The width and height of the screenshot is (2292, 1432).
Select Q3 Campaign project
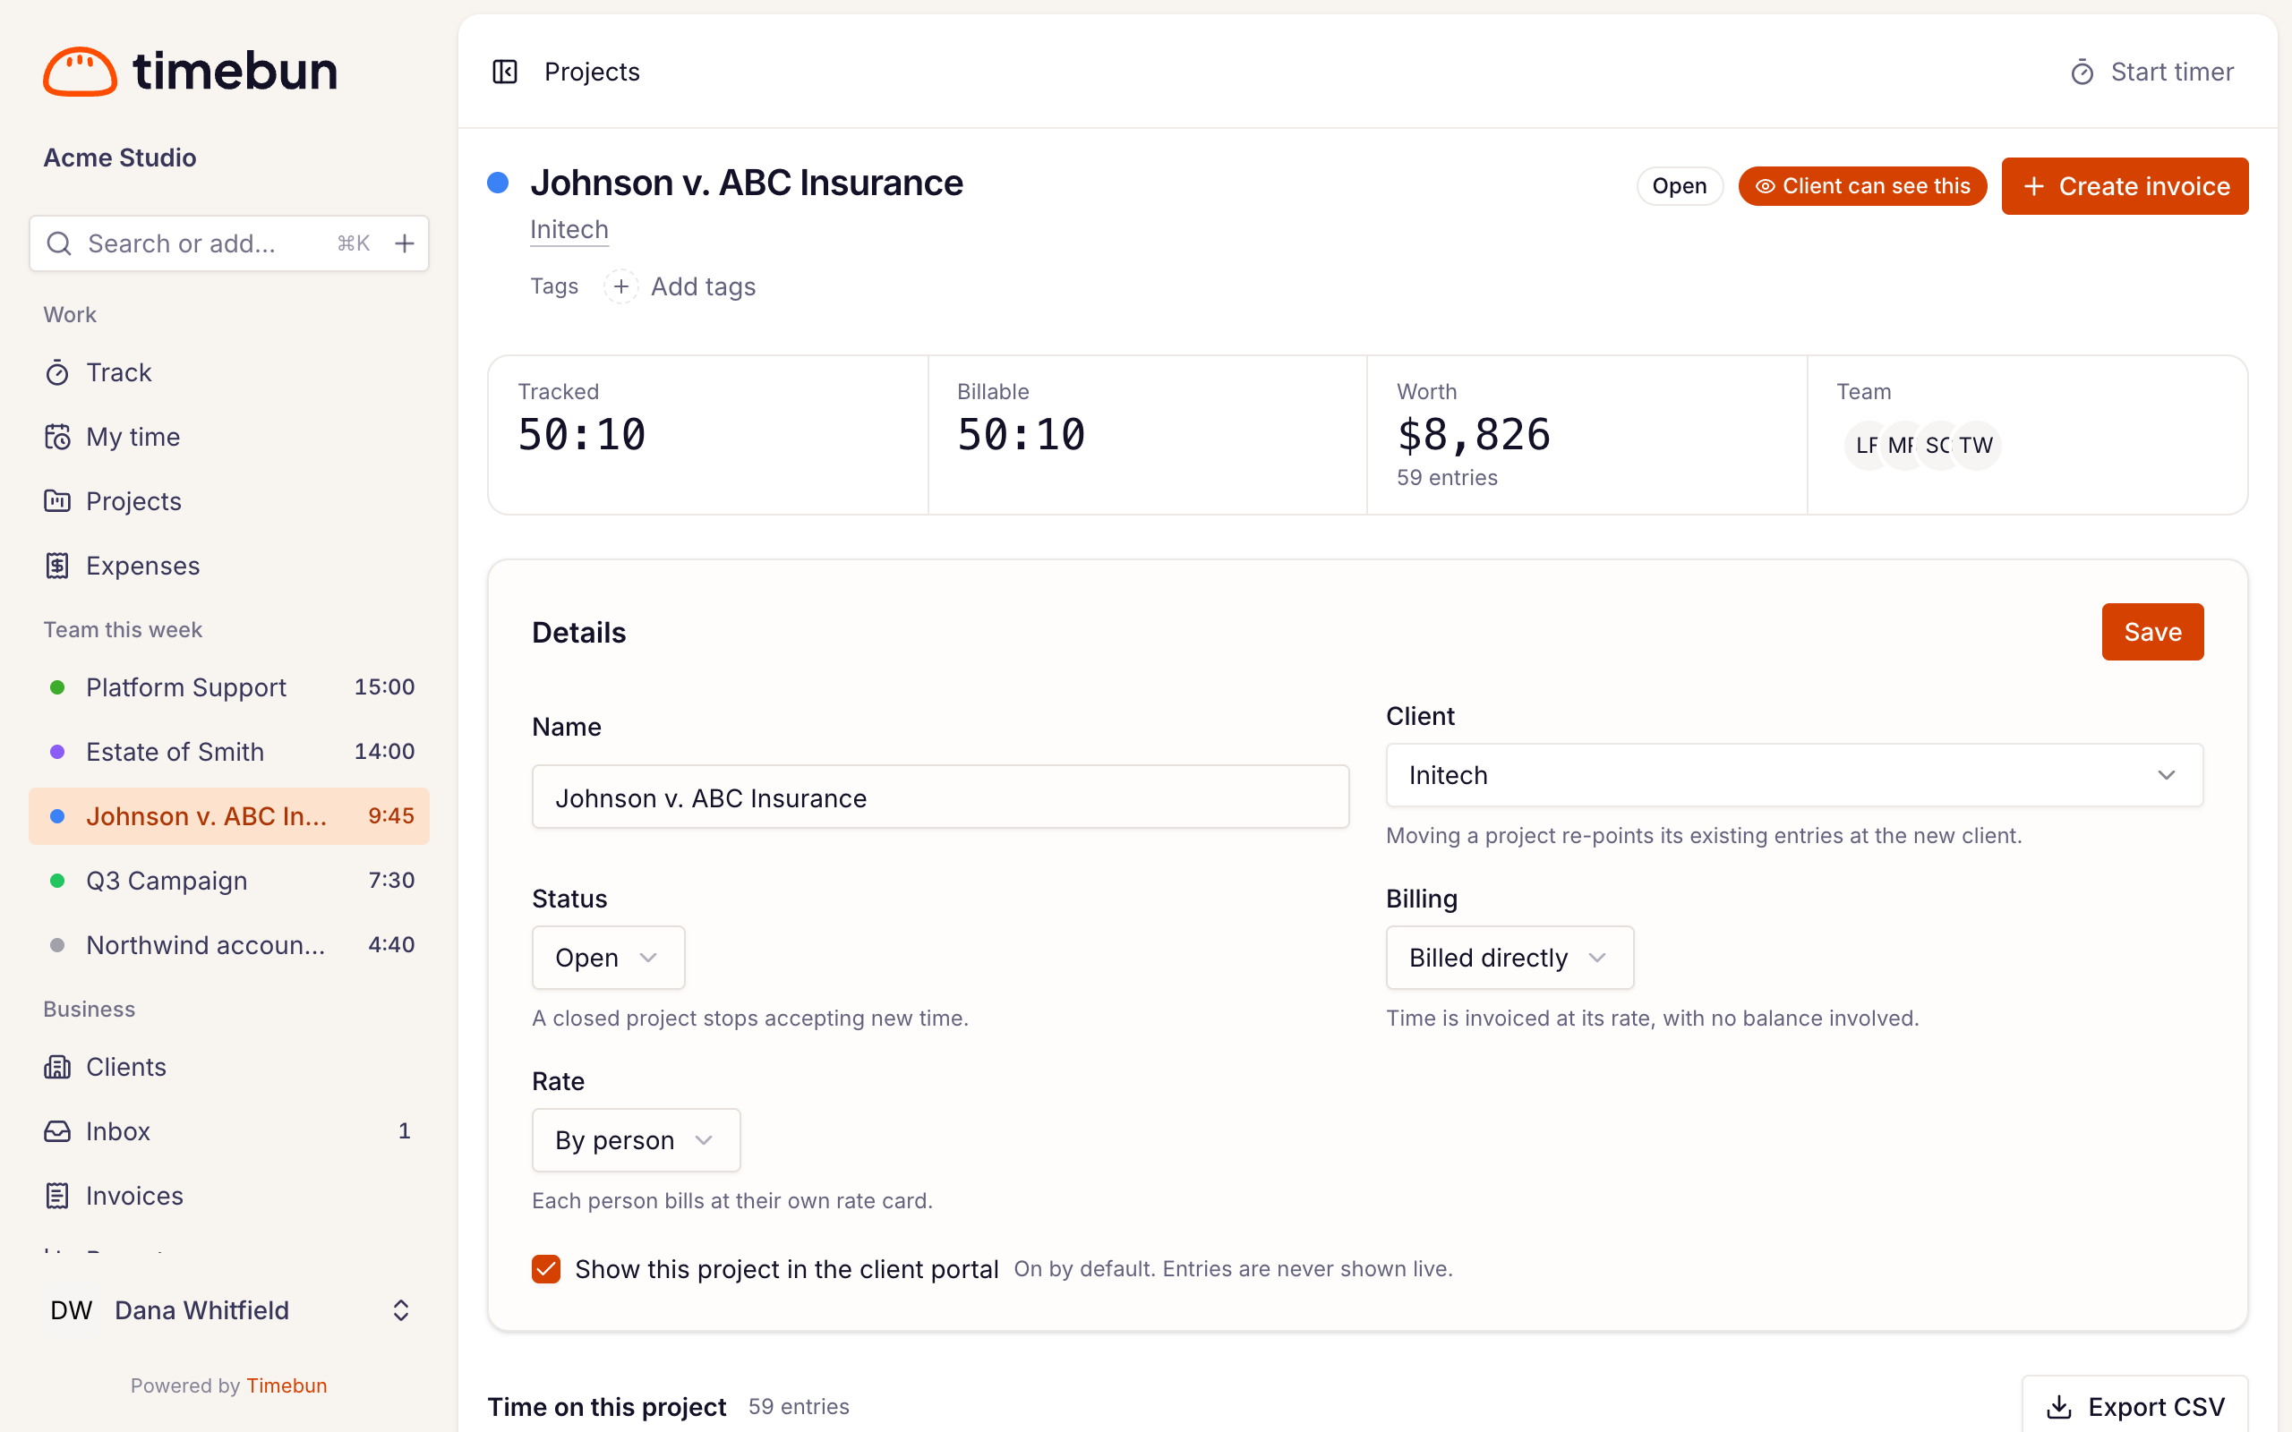(x=229, y=880)
